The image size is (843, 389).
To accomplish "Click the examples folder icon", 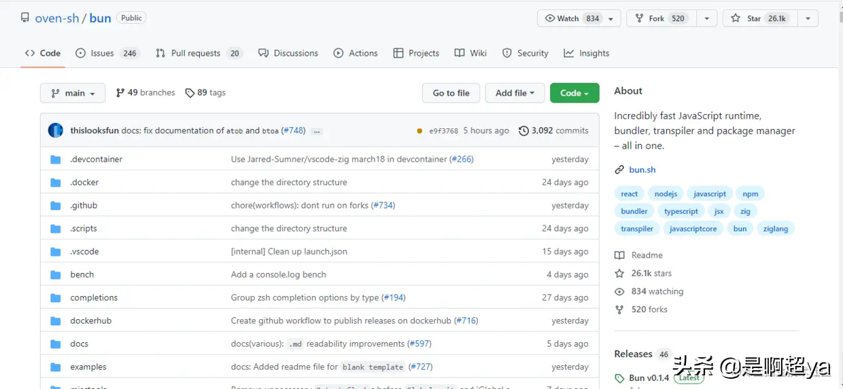I will tap(56, 367).
